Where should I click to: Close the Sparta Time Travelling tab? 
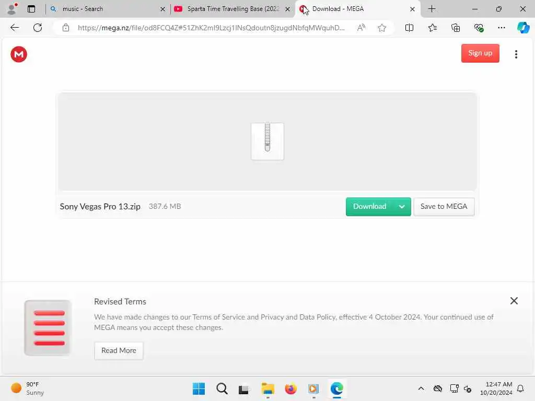[x=288, y=9]
